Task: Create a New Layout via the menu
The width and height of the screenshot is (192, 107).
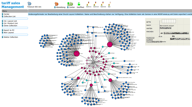Action: (8, 32)
